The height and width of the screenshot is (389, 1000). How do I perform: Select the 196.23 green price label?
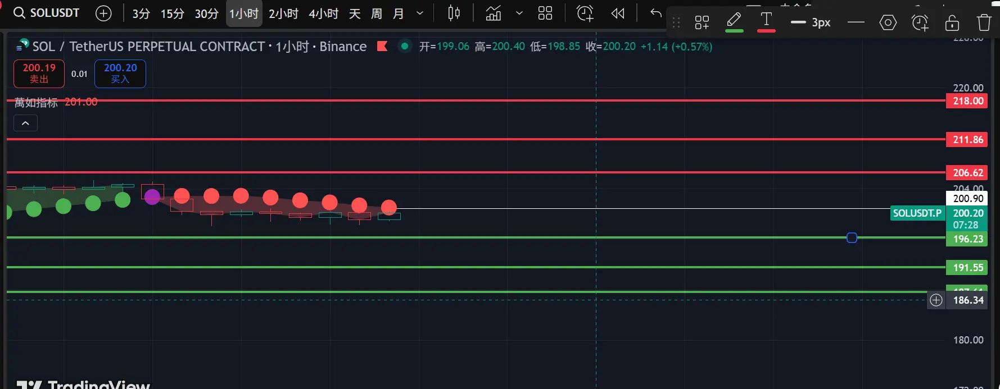pos(967,239)
